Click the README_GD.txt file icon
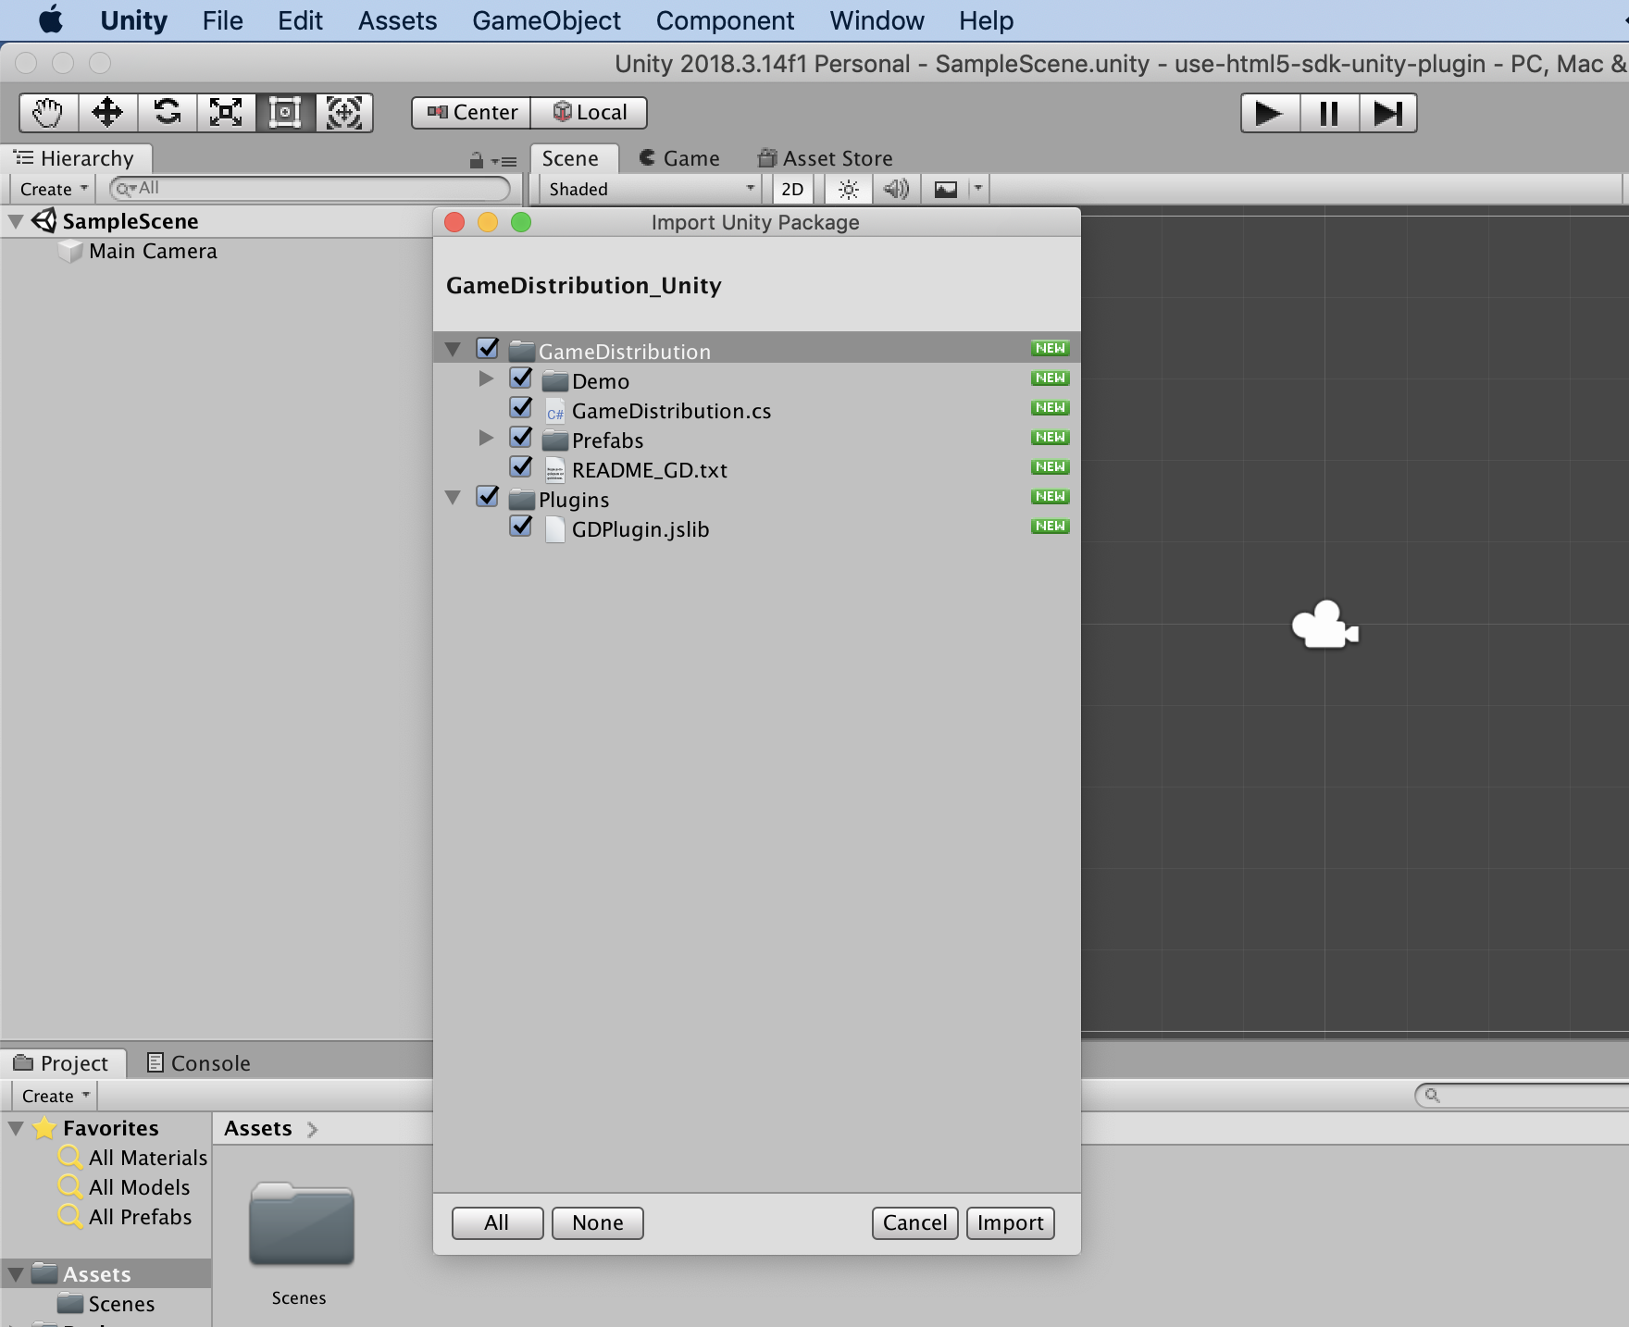Image resolution: width=1629 pixels, height=1327 pixels. [555, 471]
